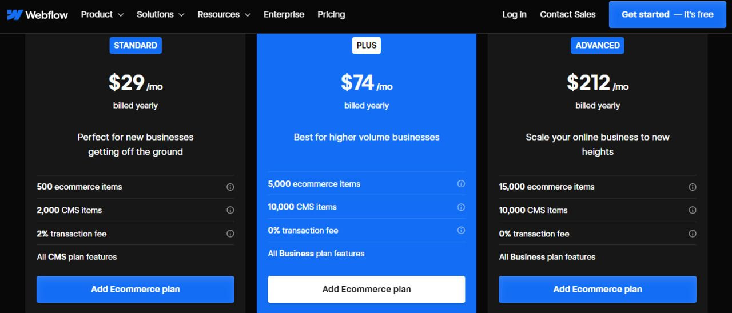Go to the Enterprise page
This screenshot has width=732, height=313.
pos(284,14)
